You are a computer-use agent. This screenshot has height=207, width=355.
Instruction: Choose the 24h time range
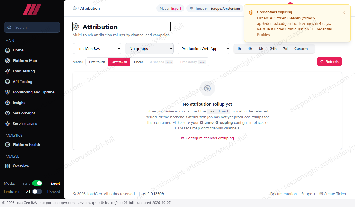(x=273, y=49)
